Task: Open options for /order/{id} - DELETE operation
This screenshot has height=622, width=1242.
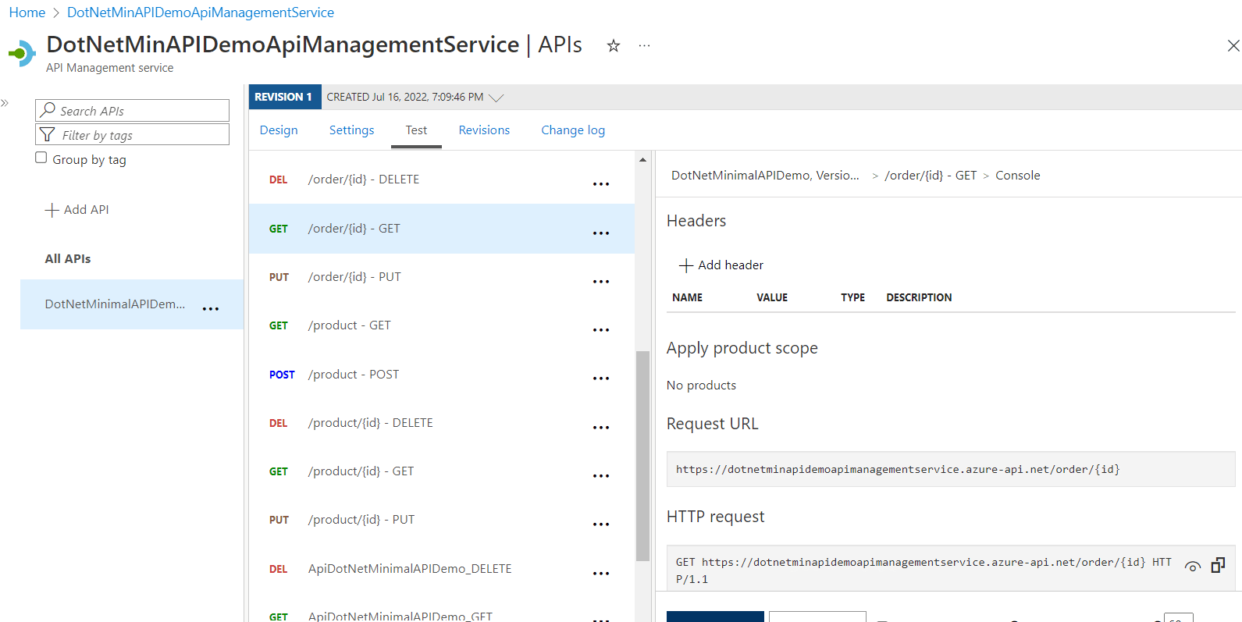Action: pyautogui.click(x=601, y=184)
